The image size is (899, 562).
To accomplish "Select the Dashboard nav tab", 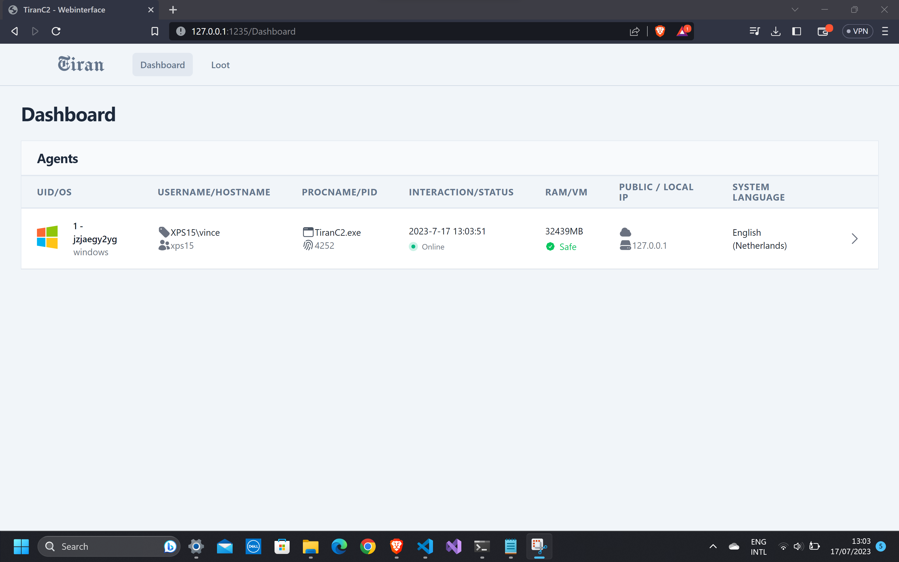I will click(x=162, y=65).
